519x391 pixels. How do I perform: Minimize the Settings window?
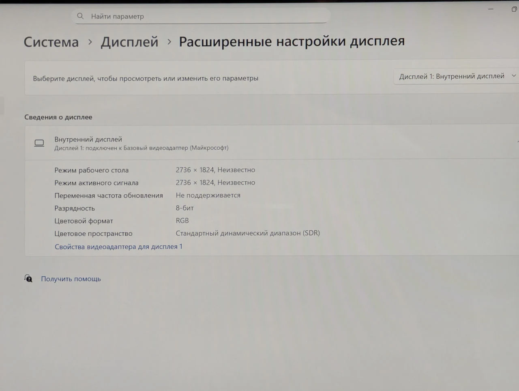491,9
